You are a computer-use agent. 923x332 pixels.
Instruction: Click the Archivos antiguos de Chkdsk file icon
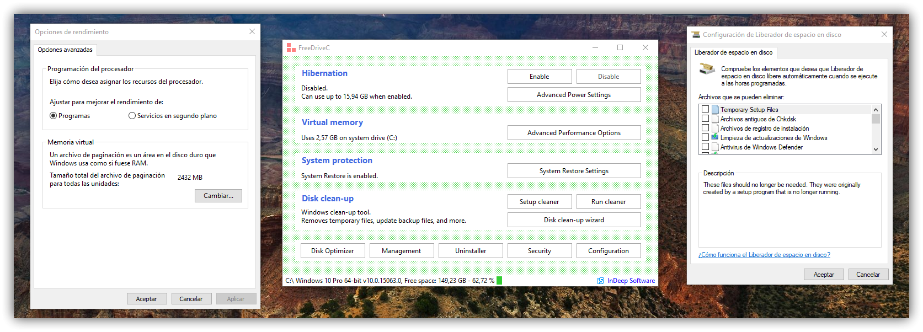point(715,119)
